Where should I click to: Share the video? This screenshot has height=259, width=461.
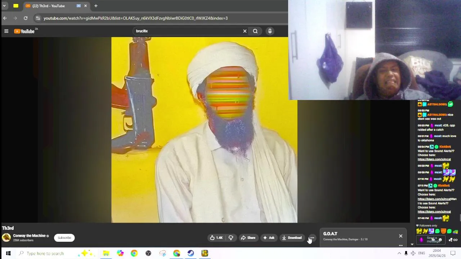(248, 238)
